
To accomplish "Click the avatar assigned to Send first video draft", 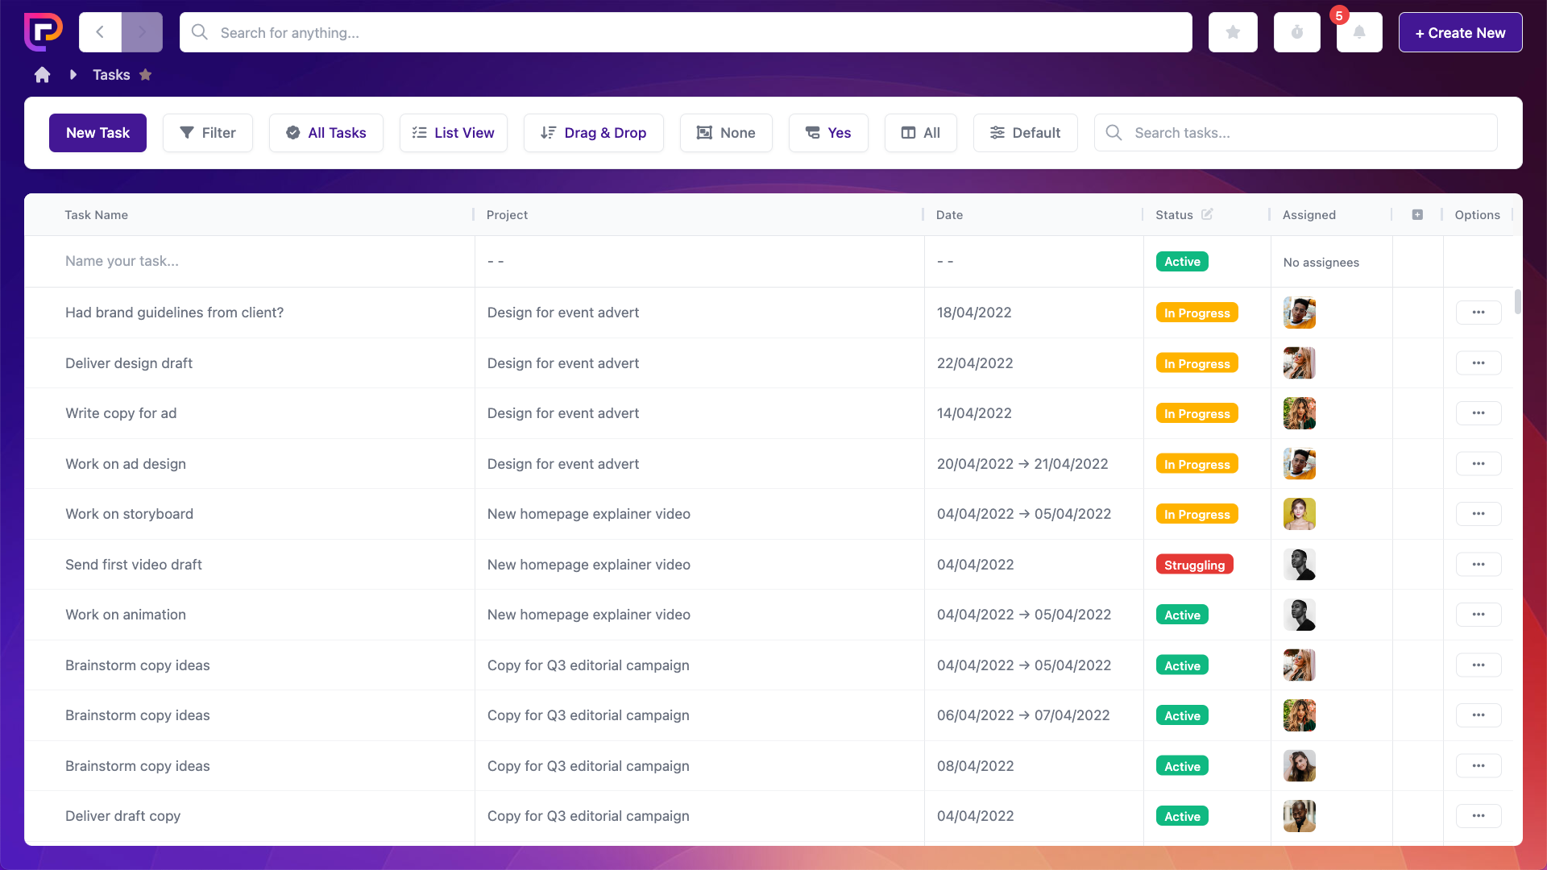I will [x=1299, y=564].
